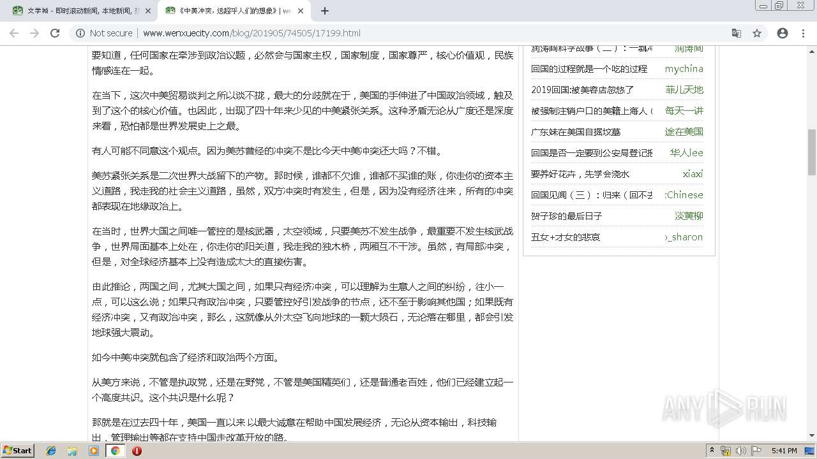This screenshot has width=817, height=459.
Task: Open author link 淡黄柳
Action: [x=689, y=216]
